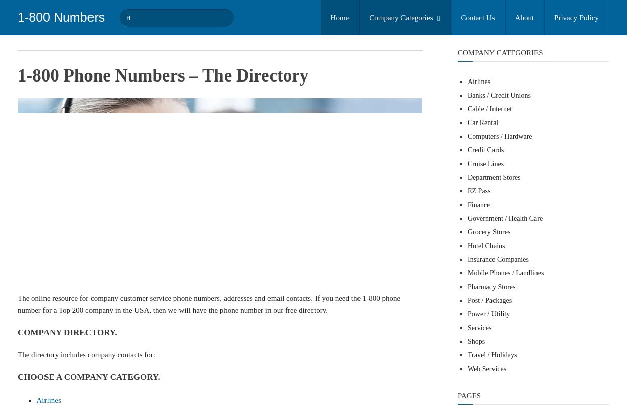Click the COMPANY DIRECTORY heading
627x405 pixels.
click(x=67, y=333)
